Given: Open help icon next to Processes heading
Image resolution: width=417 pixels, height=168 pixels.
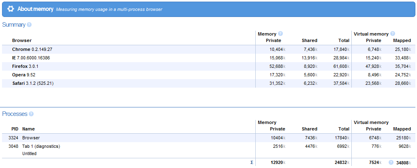Looking at the screenshot, I should (x=31, y=114).
